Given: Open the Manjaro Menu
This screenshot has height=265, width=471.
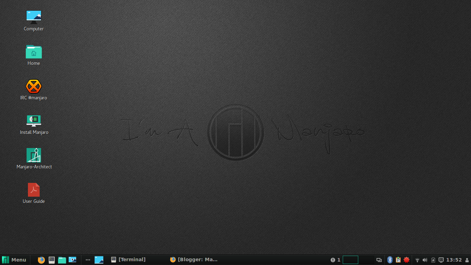Looking at the screenshot, I should click(x=14, y=260).
